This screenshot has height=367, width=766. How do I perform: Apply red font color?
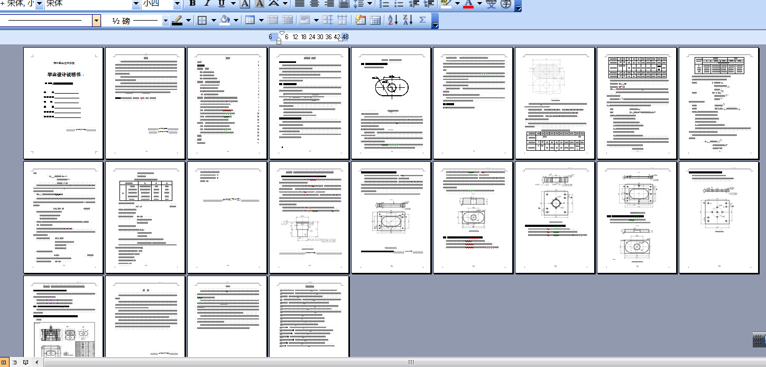tap(468, 4)
